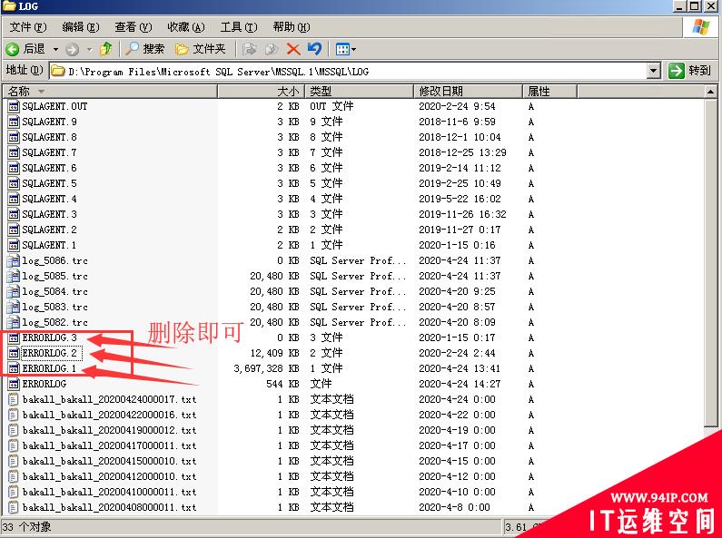Viewport: 722px width, 538px height.
Task: Sort by the 属性 column header
Action: 549,91
